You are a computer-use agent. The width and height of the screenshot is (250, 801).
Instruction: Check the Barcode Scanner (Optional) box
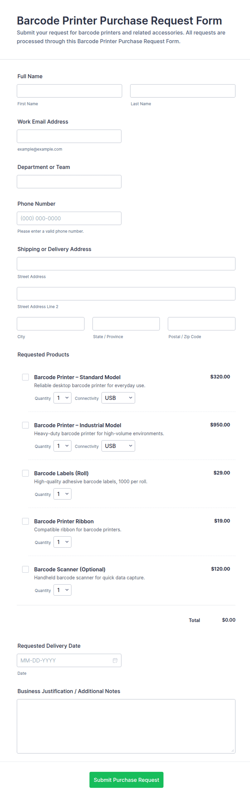point(26,569)
